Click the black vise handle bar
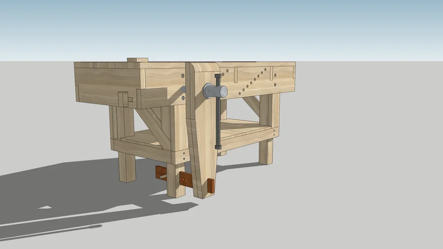Screen dimensions: 443x249 [x=218, y=111]
